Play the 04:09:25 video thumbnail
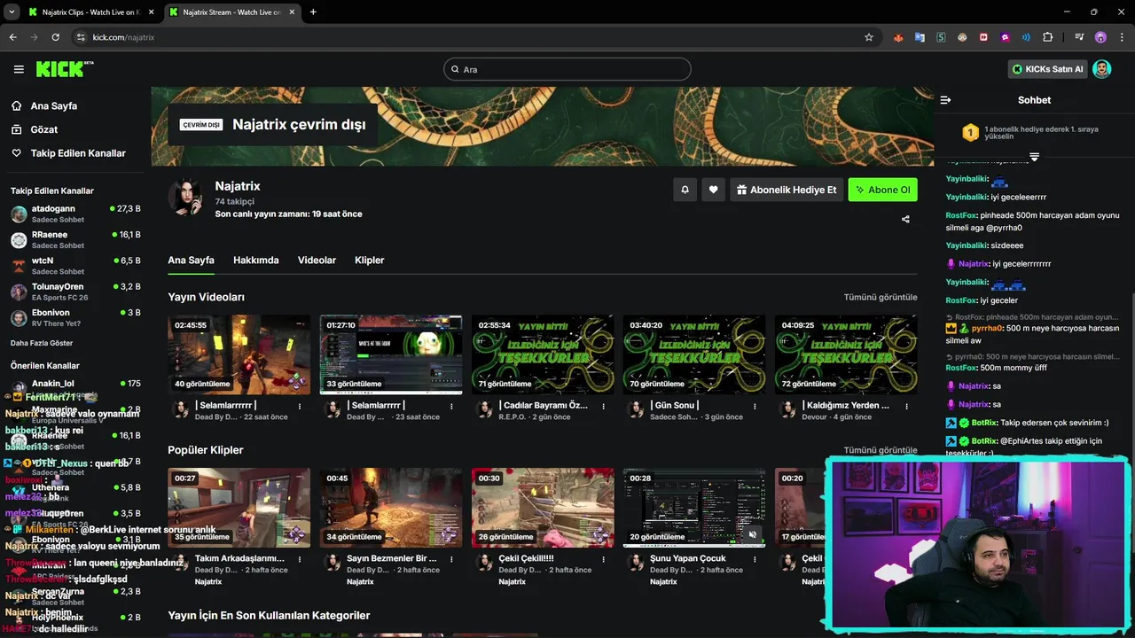The height and width of the screenshot is (638, 1135). click(x=846, y=354)
